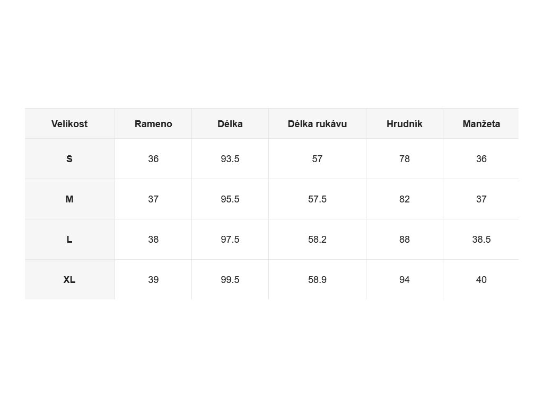The image size is (543, 407).
Task: Click the 58.2 sleeve length cell
Action: coord(318,240)
